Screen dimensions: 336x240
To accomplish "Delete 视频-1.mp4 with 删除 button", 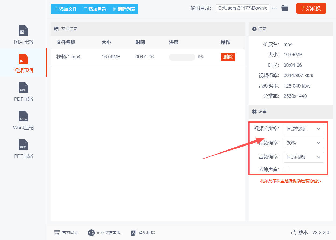I will coord(228,57).
